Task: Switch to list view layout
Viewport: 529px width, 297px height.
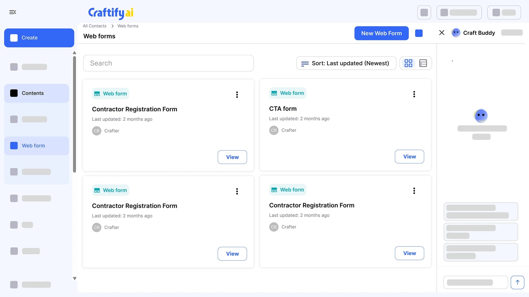Action: pos(423,63)
